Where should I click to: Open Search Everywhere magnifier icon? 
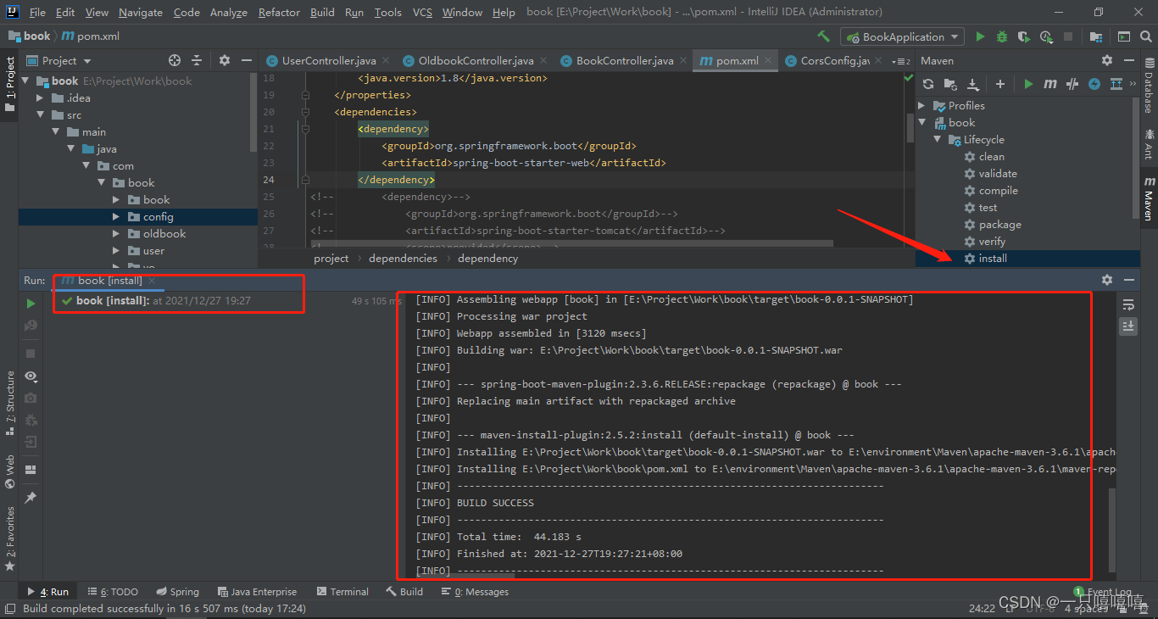point(1145,36)
